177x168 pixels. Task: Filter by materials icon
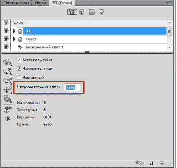click(92, 12)
